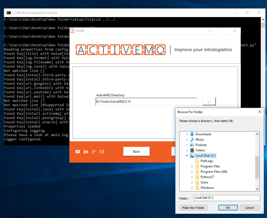Image resolution: width=267 pixels, height=218 pixels.
Task: Click the folder tree scrollbar thumb
Action: pyautogui.click(x=257, y=167)
